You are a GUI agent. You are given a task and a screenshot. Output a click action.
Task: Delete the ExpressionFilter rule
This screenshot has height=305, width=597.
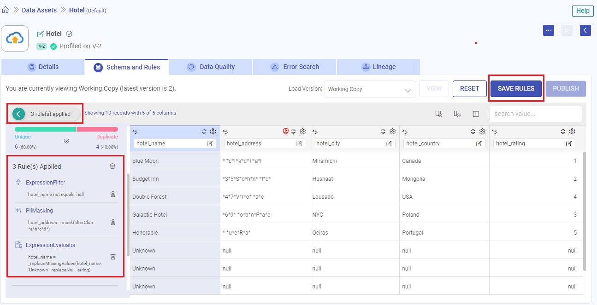pyautogui.click(x=113, y=194)
